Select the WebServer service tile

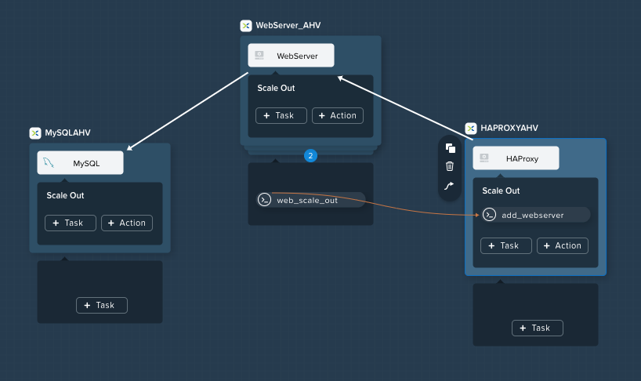[x=291, y=55]
